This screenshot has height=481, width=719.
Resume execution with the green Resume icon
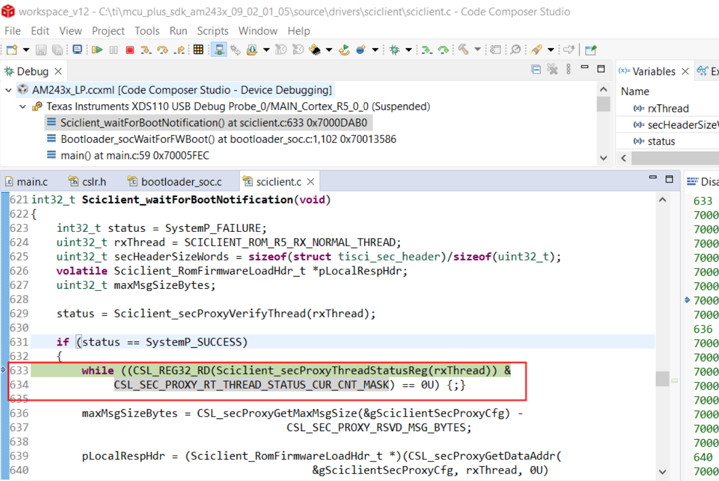pyautogui.click(x=97, y=50)
